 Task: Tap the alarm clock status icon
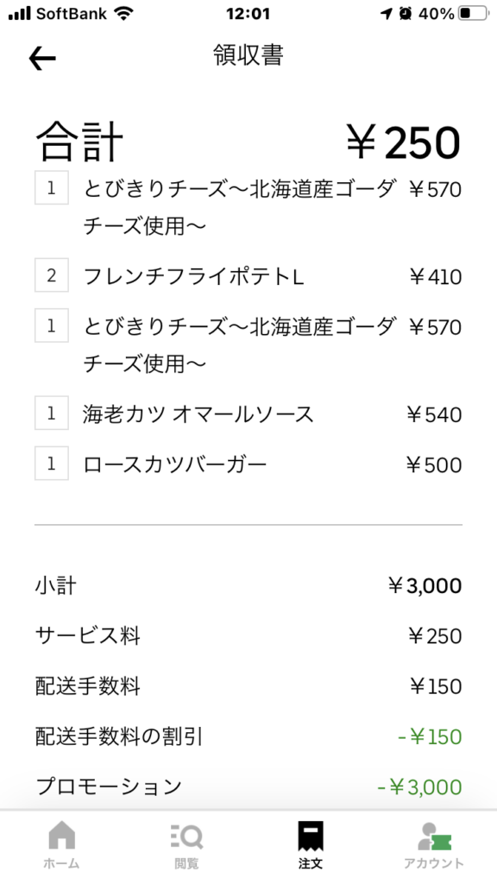tap(406, 14)
